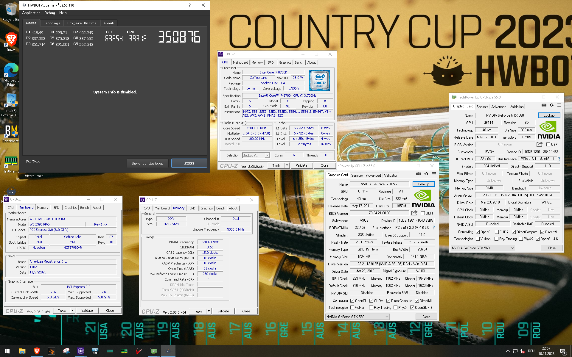Screen dimensions: 572x357
Task: Toggle CUDA checkbox in the lower GPU-Z window
Action: click(372, 300)
